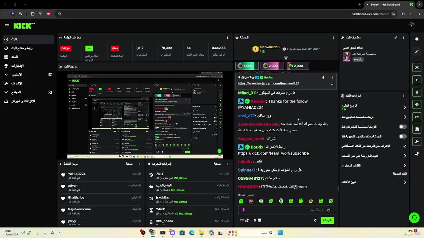
Task: Open the green support headset bubble
Action: point(414,218)
